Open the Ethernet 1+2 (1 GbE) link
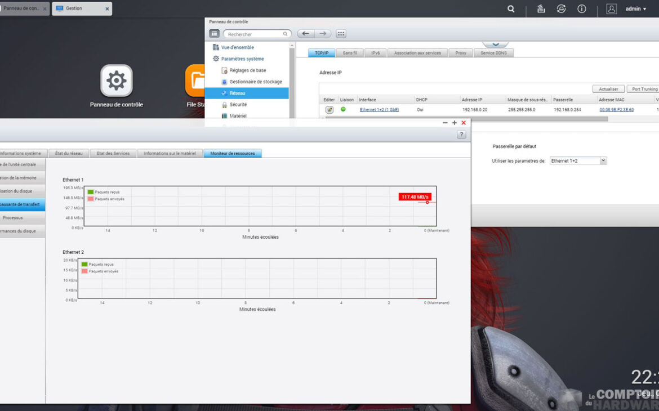 379,110
